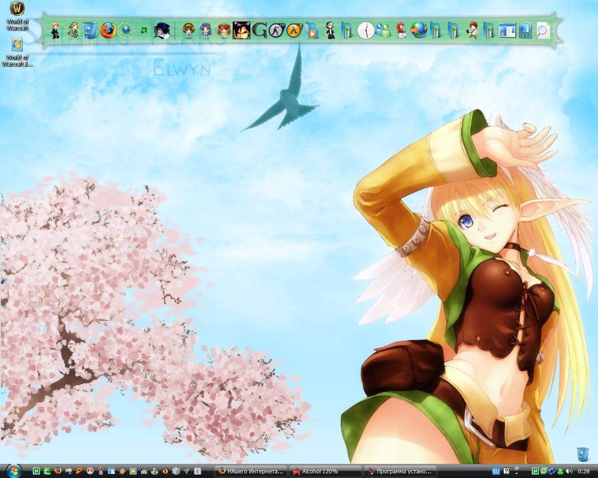The height and width of the screenshot is (478, 598).
Task: Open the blue recycle bin in the dock
Action: click(90, 30)
